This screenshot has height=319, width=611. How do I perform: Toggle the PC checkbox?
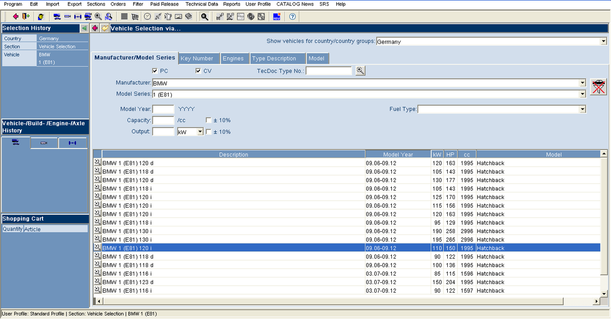coord(155,71)
